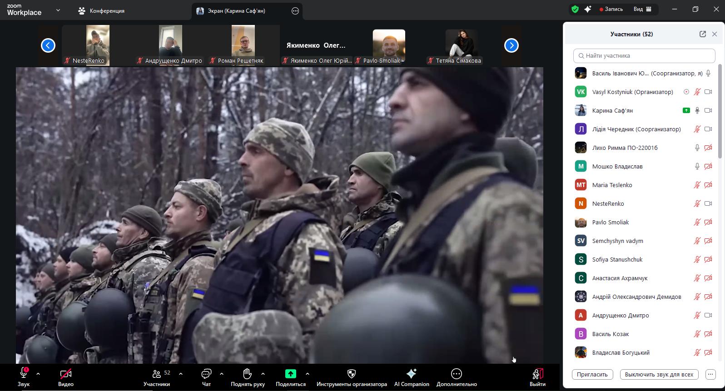Click Semchyshyn vadym muted mic icon

(697, 241)
